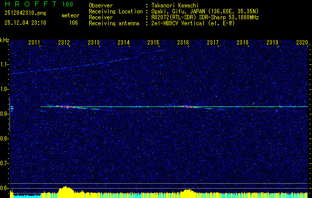Viewport: 312px width, 198px height.
Task: Select the 2318 time marker
Action: tap(243, 43)
